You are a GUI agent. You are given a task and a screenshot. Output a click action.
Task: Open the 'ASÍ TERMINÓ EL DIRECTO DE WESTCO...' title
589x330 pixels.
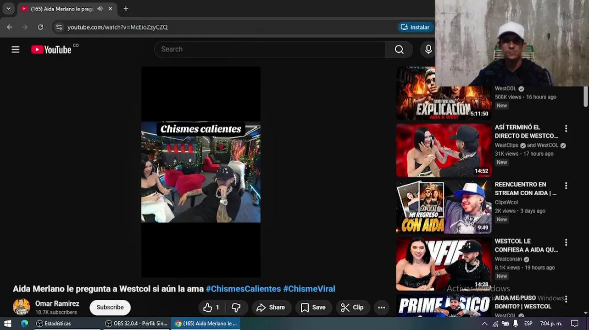(526, 132)
